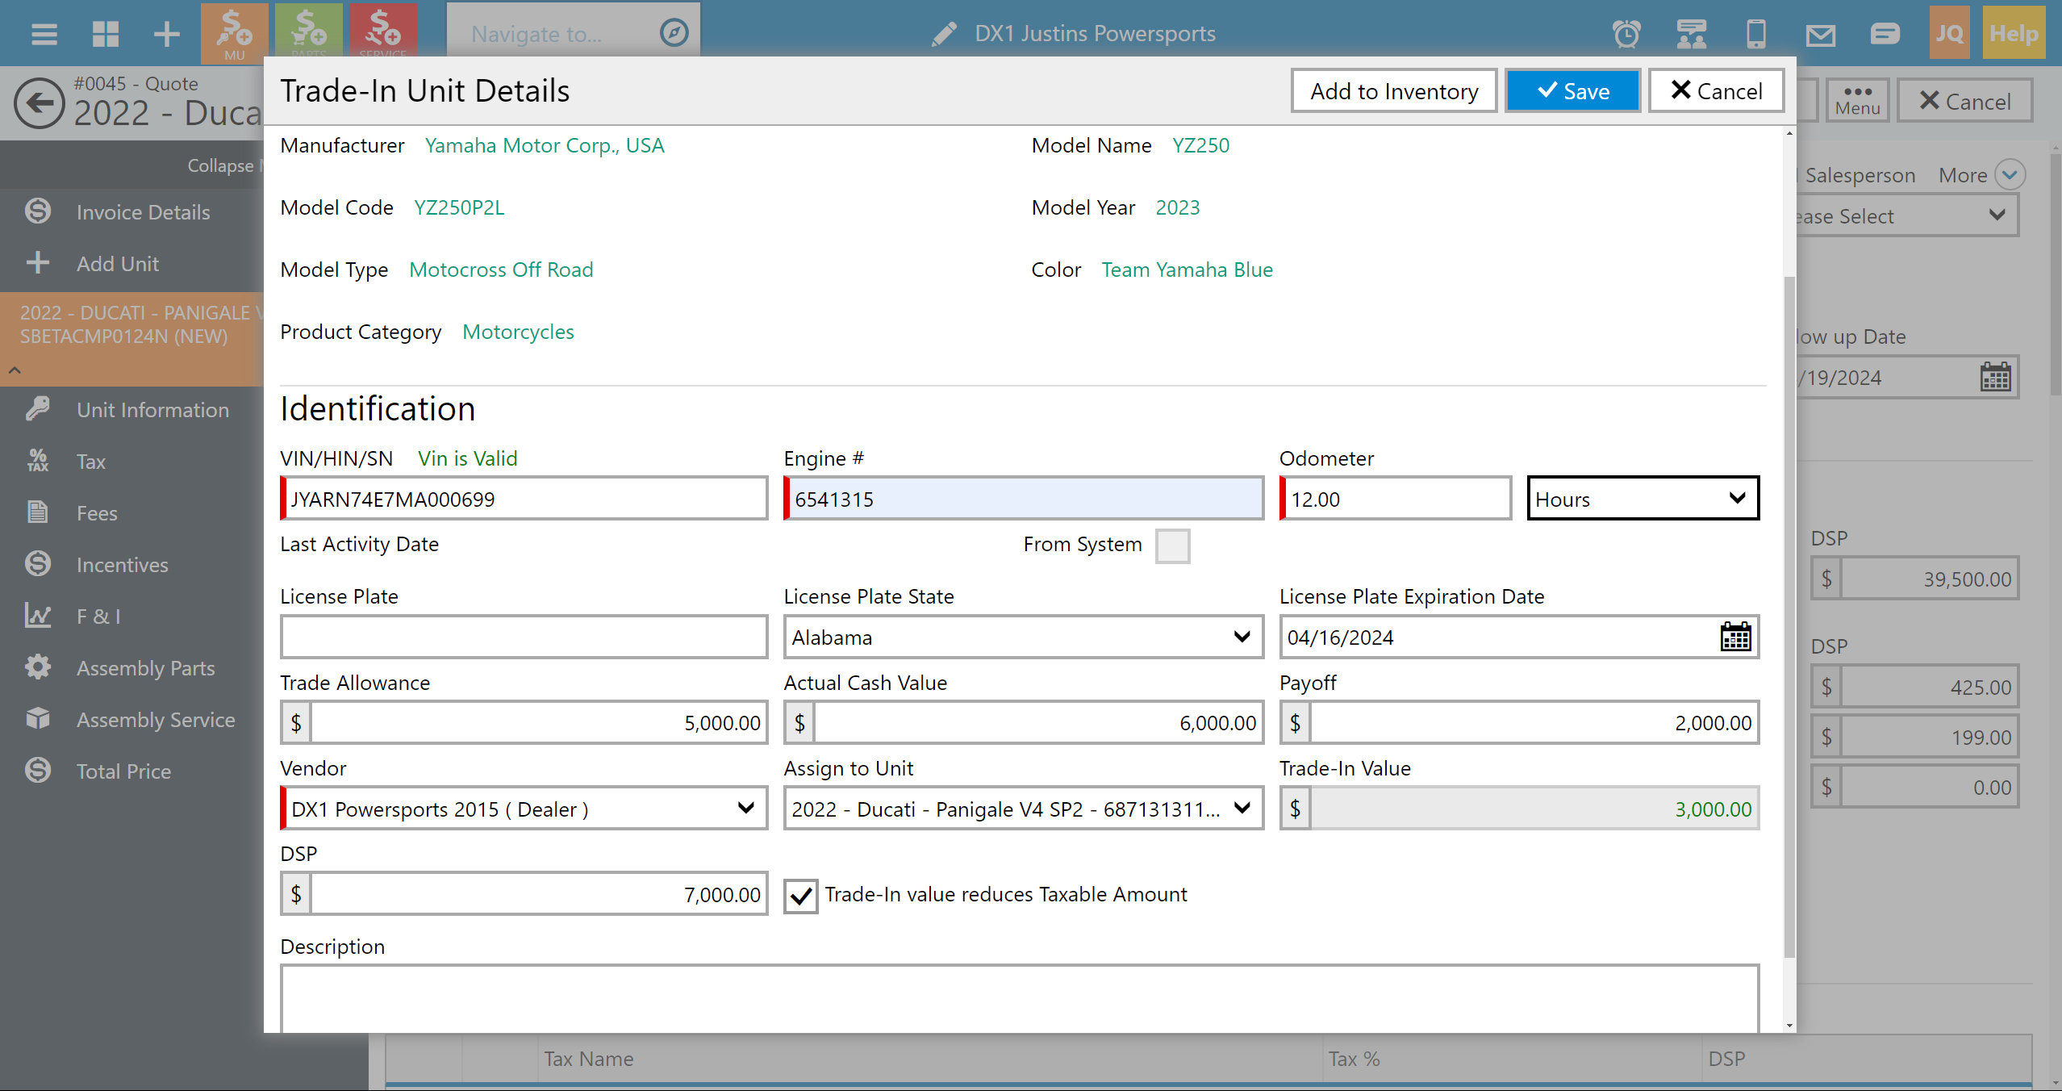Select Assembly Parts sidebar item
The width and height of the screenshot is (2062, 1091).
[x=145, y=668]
